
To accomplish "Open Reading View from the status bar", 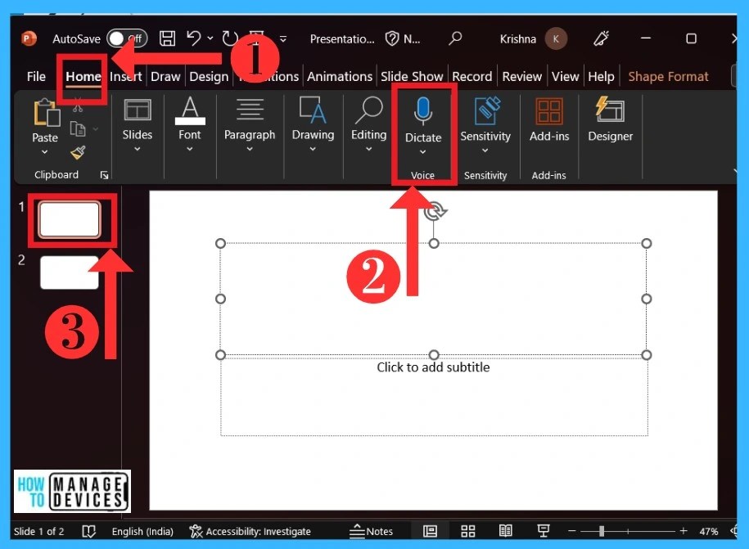I will [505, 531].
